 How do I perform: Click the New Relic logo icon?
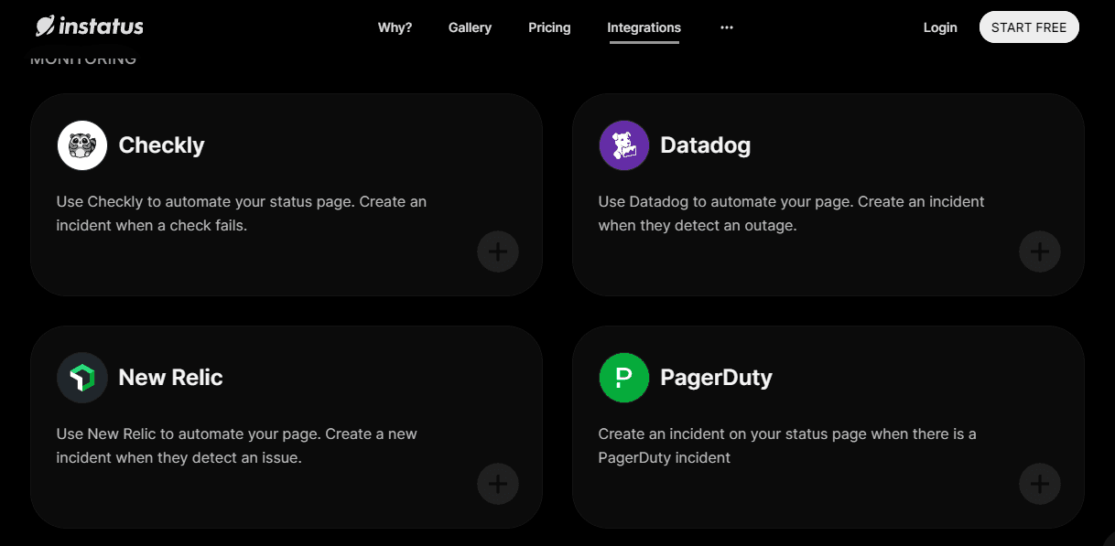82,378
